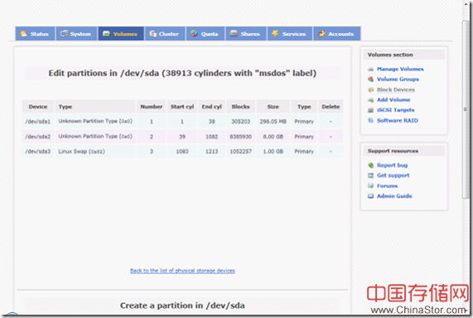The image size is (473, 318).
Task: Click the 1.00 GB size cell
Action: 273,152
